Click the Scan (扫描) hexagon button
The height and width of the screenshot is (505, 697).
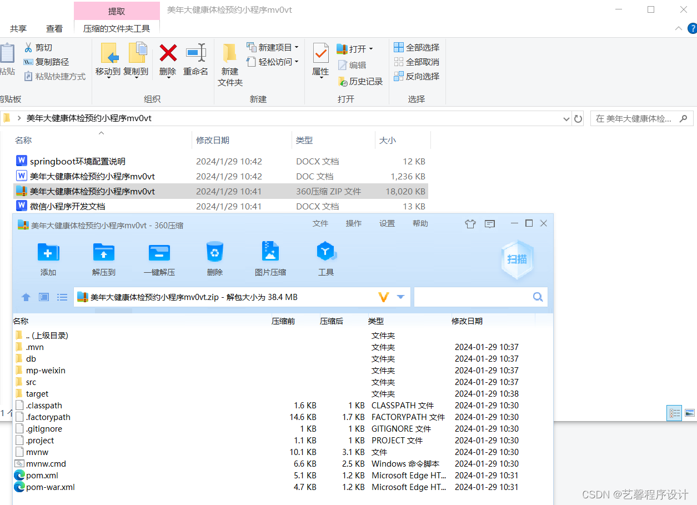pyautogui.click(x=517, y=259)
